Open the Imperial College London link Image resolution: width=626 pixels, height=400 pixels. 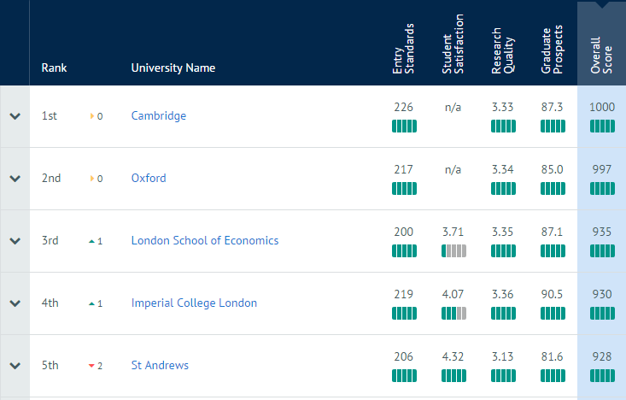click(x=194, y=303)
